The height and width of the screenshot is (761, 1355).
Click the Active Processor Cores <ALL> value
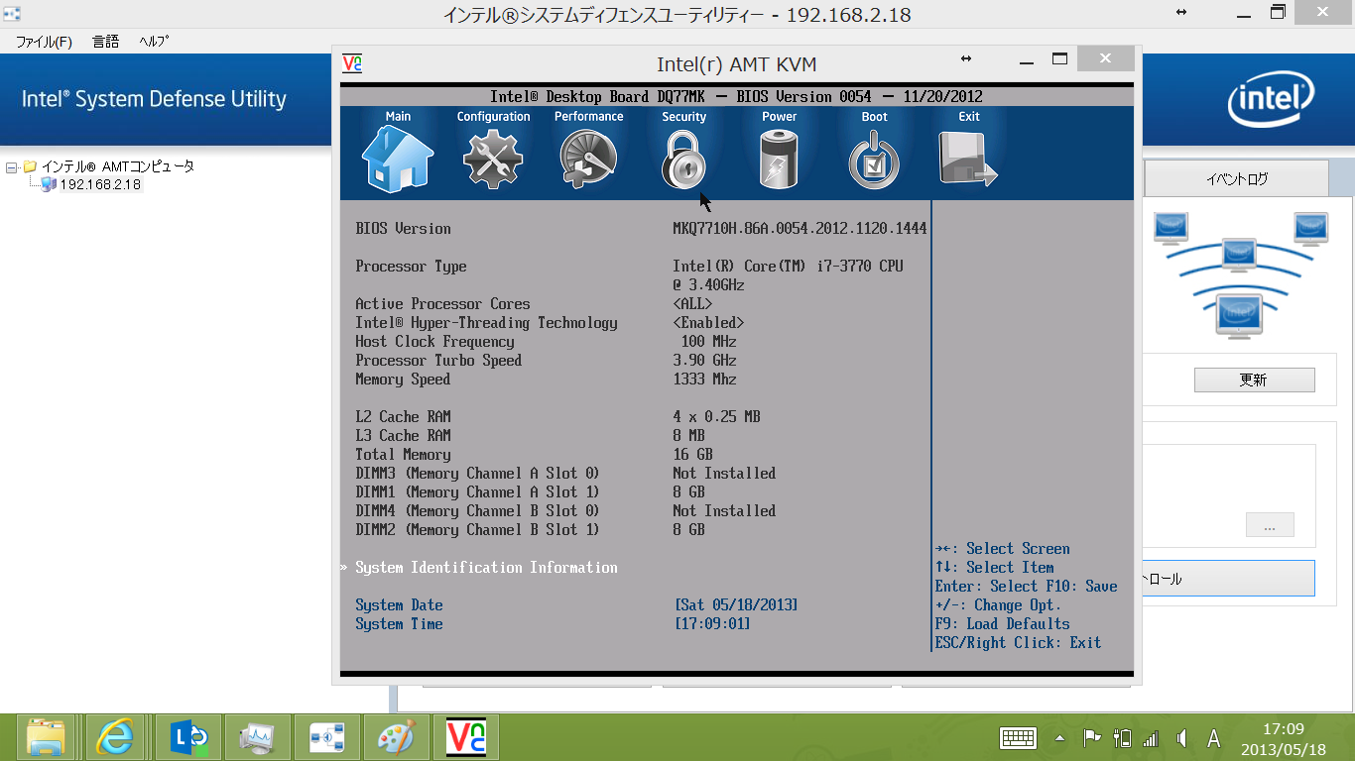coord(692,304)
